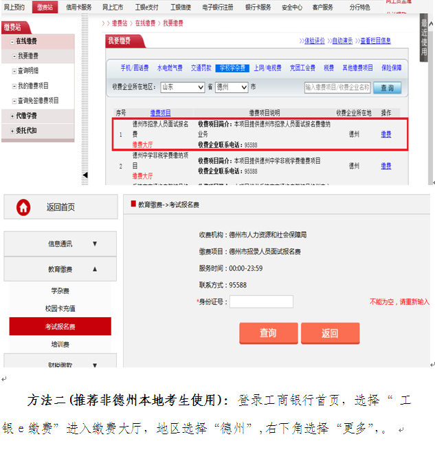Open the province dropdown showing 山东
This screenshot has height=450, width=435.
point(183,87)
